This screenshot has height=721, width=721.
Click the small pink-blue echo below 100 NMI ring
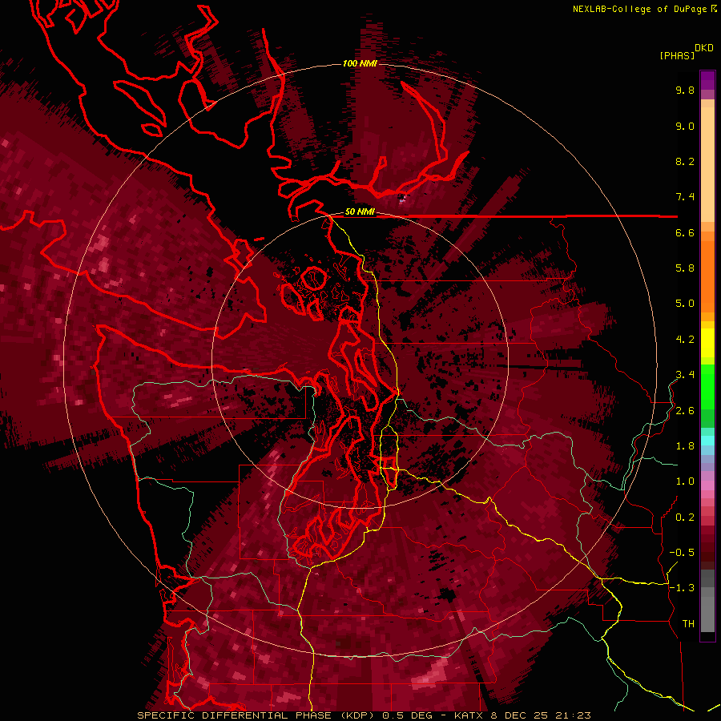click(x=403, y=199)
